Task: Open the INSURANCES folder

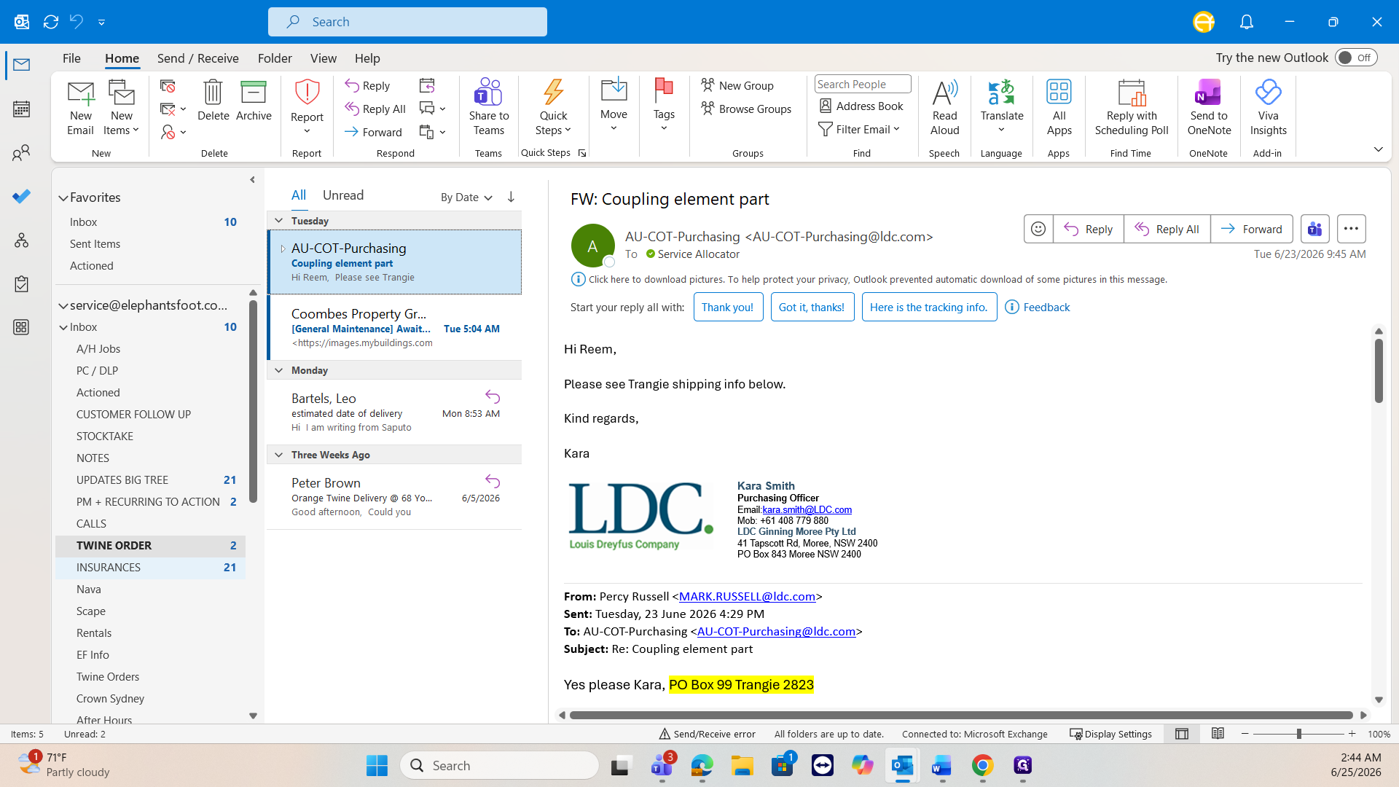Action: pos(150,568)
